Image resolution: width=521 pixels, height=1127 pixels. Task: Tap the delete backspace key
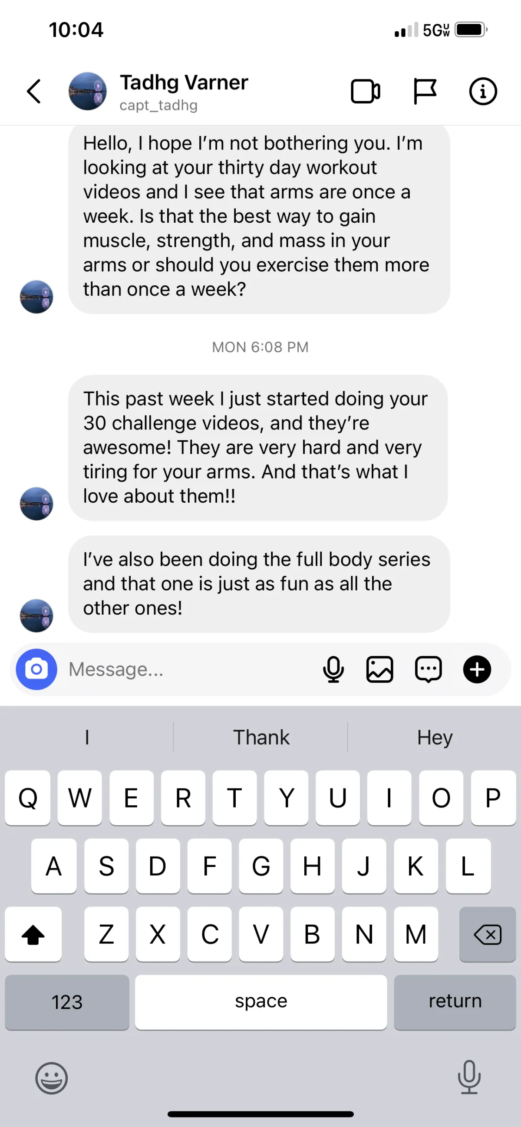(x=487, y=934)
